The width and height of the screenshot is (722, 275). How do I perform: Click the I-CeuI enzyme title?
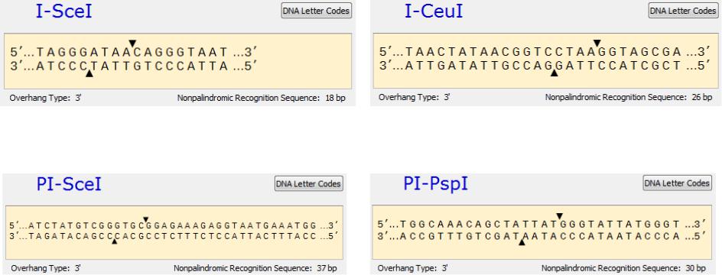pos(434,11)
